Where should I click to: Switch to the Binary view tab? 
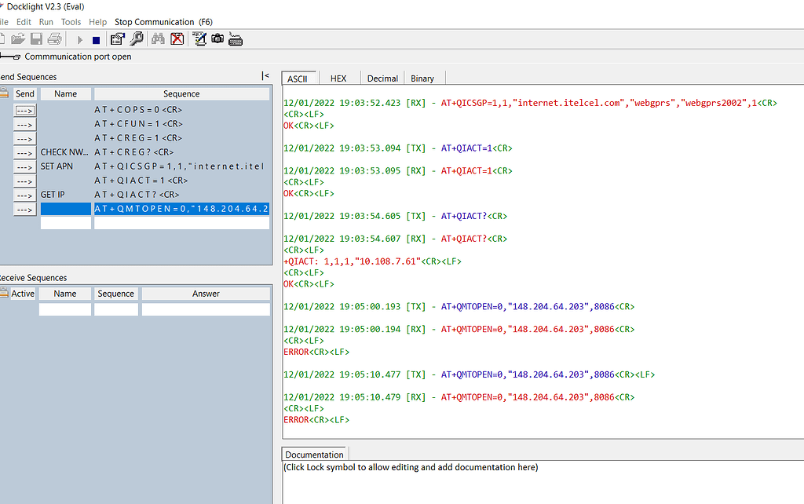[422, 78]
